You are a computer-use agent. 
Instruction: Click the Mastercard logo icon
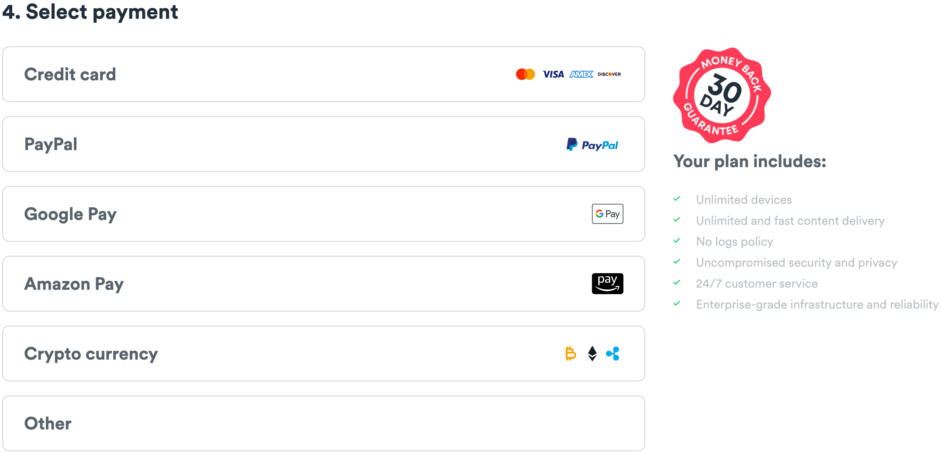(x=525, y=74)
